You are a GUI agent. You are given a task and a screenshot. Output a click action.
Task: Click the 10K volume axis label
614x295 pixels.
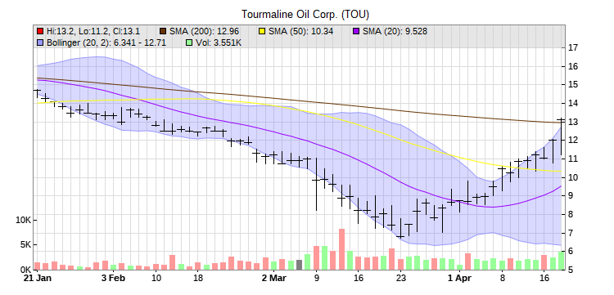pos(23,220)
